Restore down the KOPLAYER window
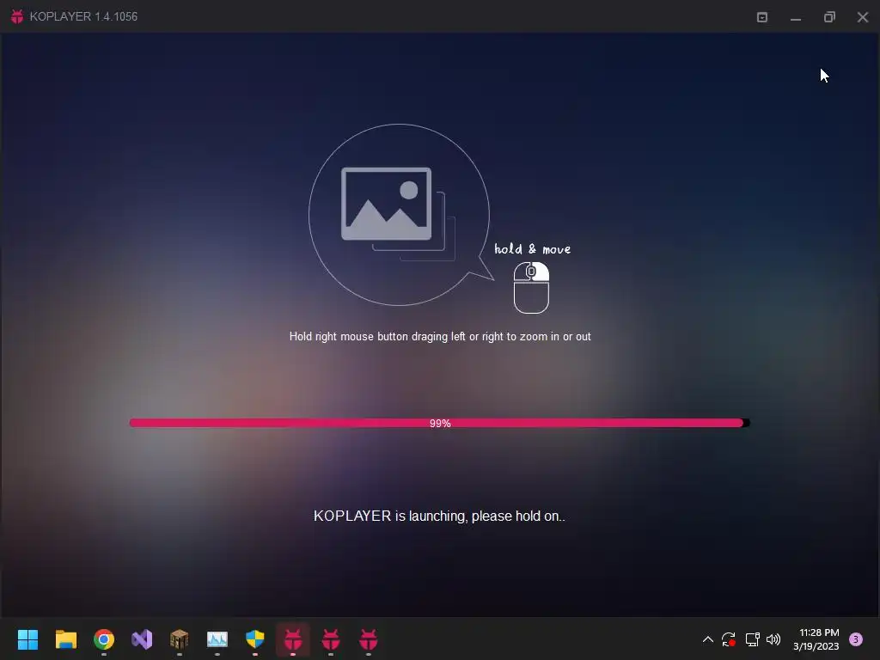This screenshot has height=660, width=880. coord(829,17)
